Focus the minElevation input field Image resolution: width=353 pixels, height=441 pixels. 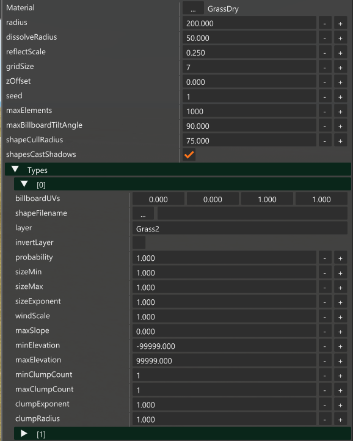pos(224,346)
